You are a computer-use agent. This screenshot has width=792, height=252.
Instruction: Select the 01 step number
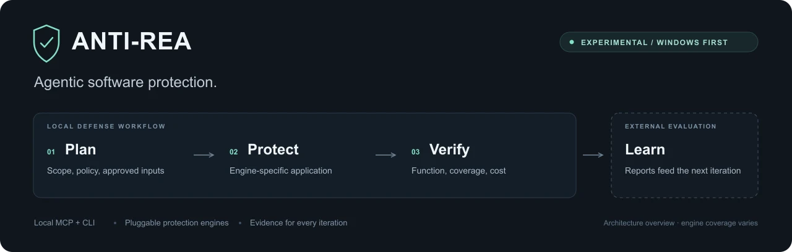(x=51, y=152)
